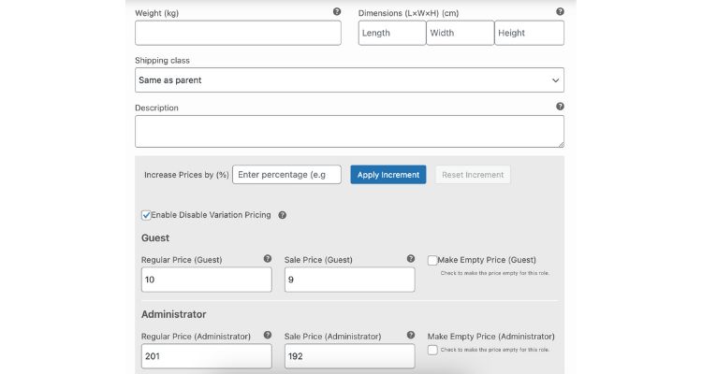Click the Reset Increment button
The height and width of the screenshot is (374, 702).
click(473, 175)
